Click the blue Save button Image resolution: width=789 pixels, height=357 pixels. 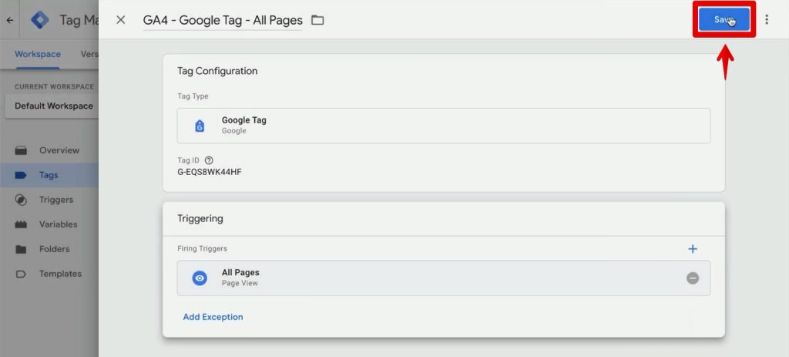click(724, 19)
